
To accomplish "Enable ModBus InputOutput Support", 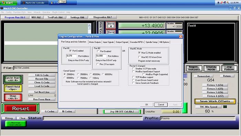I will [134, 71].
